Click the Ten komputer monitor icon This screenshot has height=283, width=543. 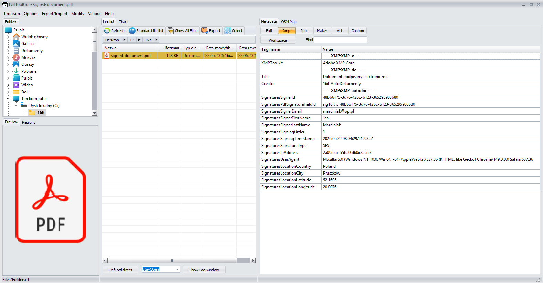pyautogui.click(x=16, y=99)
